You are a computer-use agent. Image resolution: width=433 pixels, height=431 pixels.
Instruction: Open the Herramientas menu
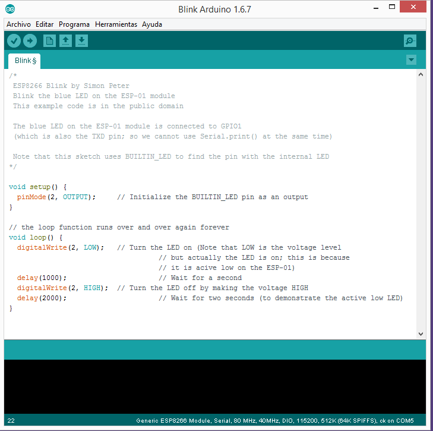[116, 24]
